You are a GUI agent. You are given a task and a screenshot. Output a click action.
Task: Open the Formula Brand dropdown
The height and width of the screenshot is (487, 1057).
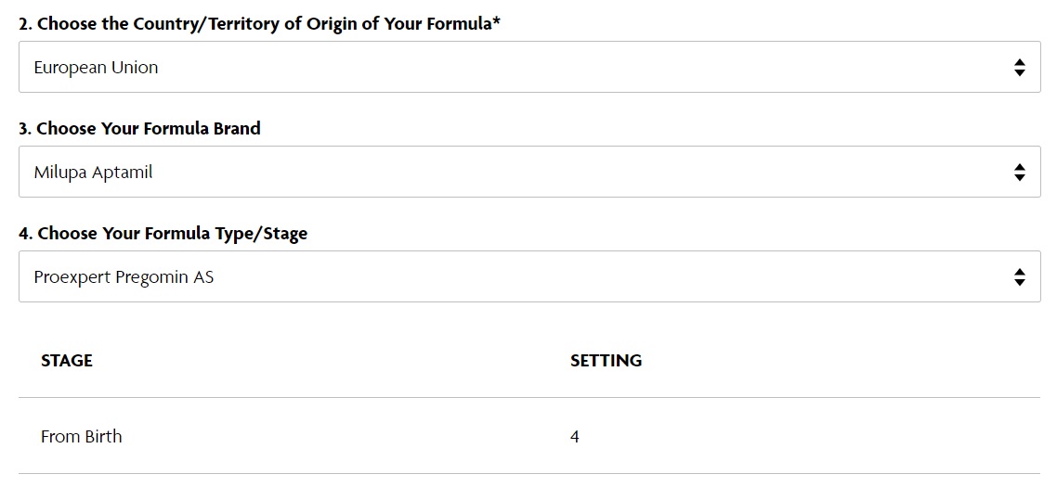pyautogui.click(x=529, y=172)
